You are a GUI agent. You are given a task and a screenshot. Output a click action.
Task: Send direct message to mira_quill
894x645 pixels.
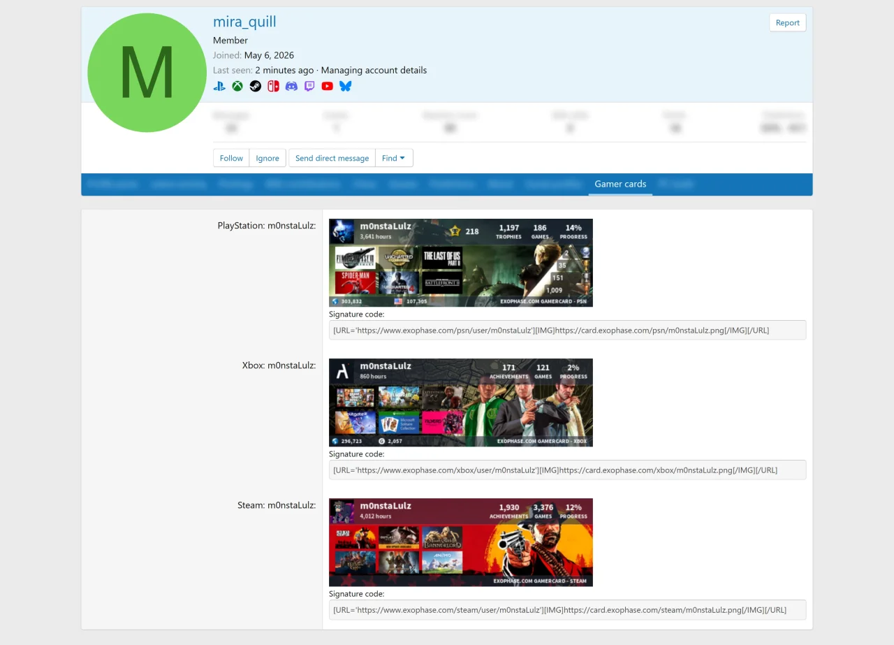point(332,158)
